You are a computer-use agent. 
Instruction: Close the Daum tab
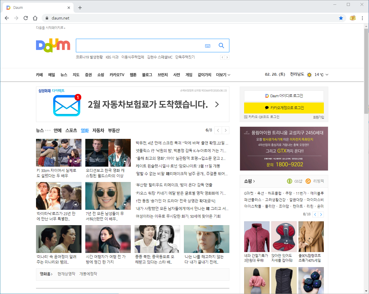pos(69,8)
